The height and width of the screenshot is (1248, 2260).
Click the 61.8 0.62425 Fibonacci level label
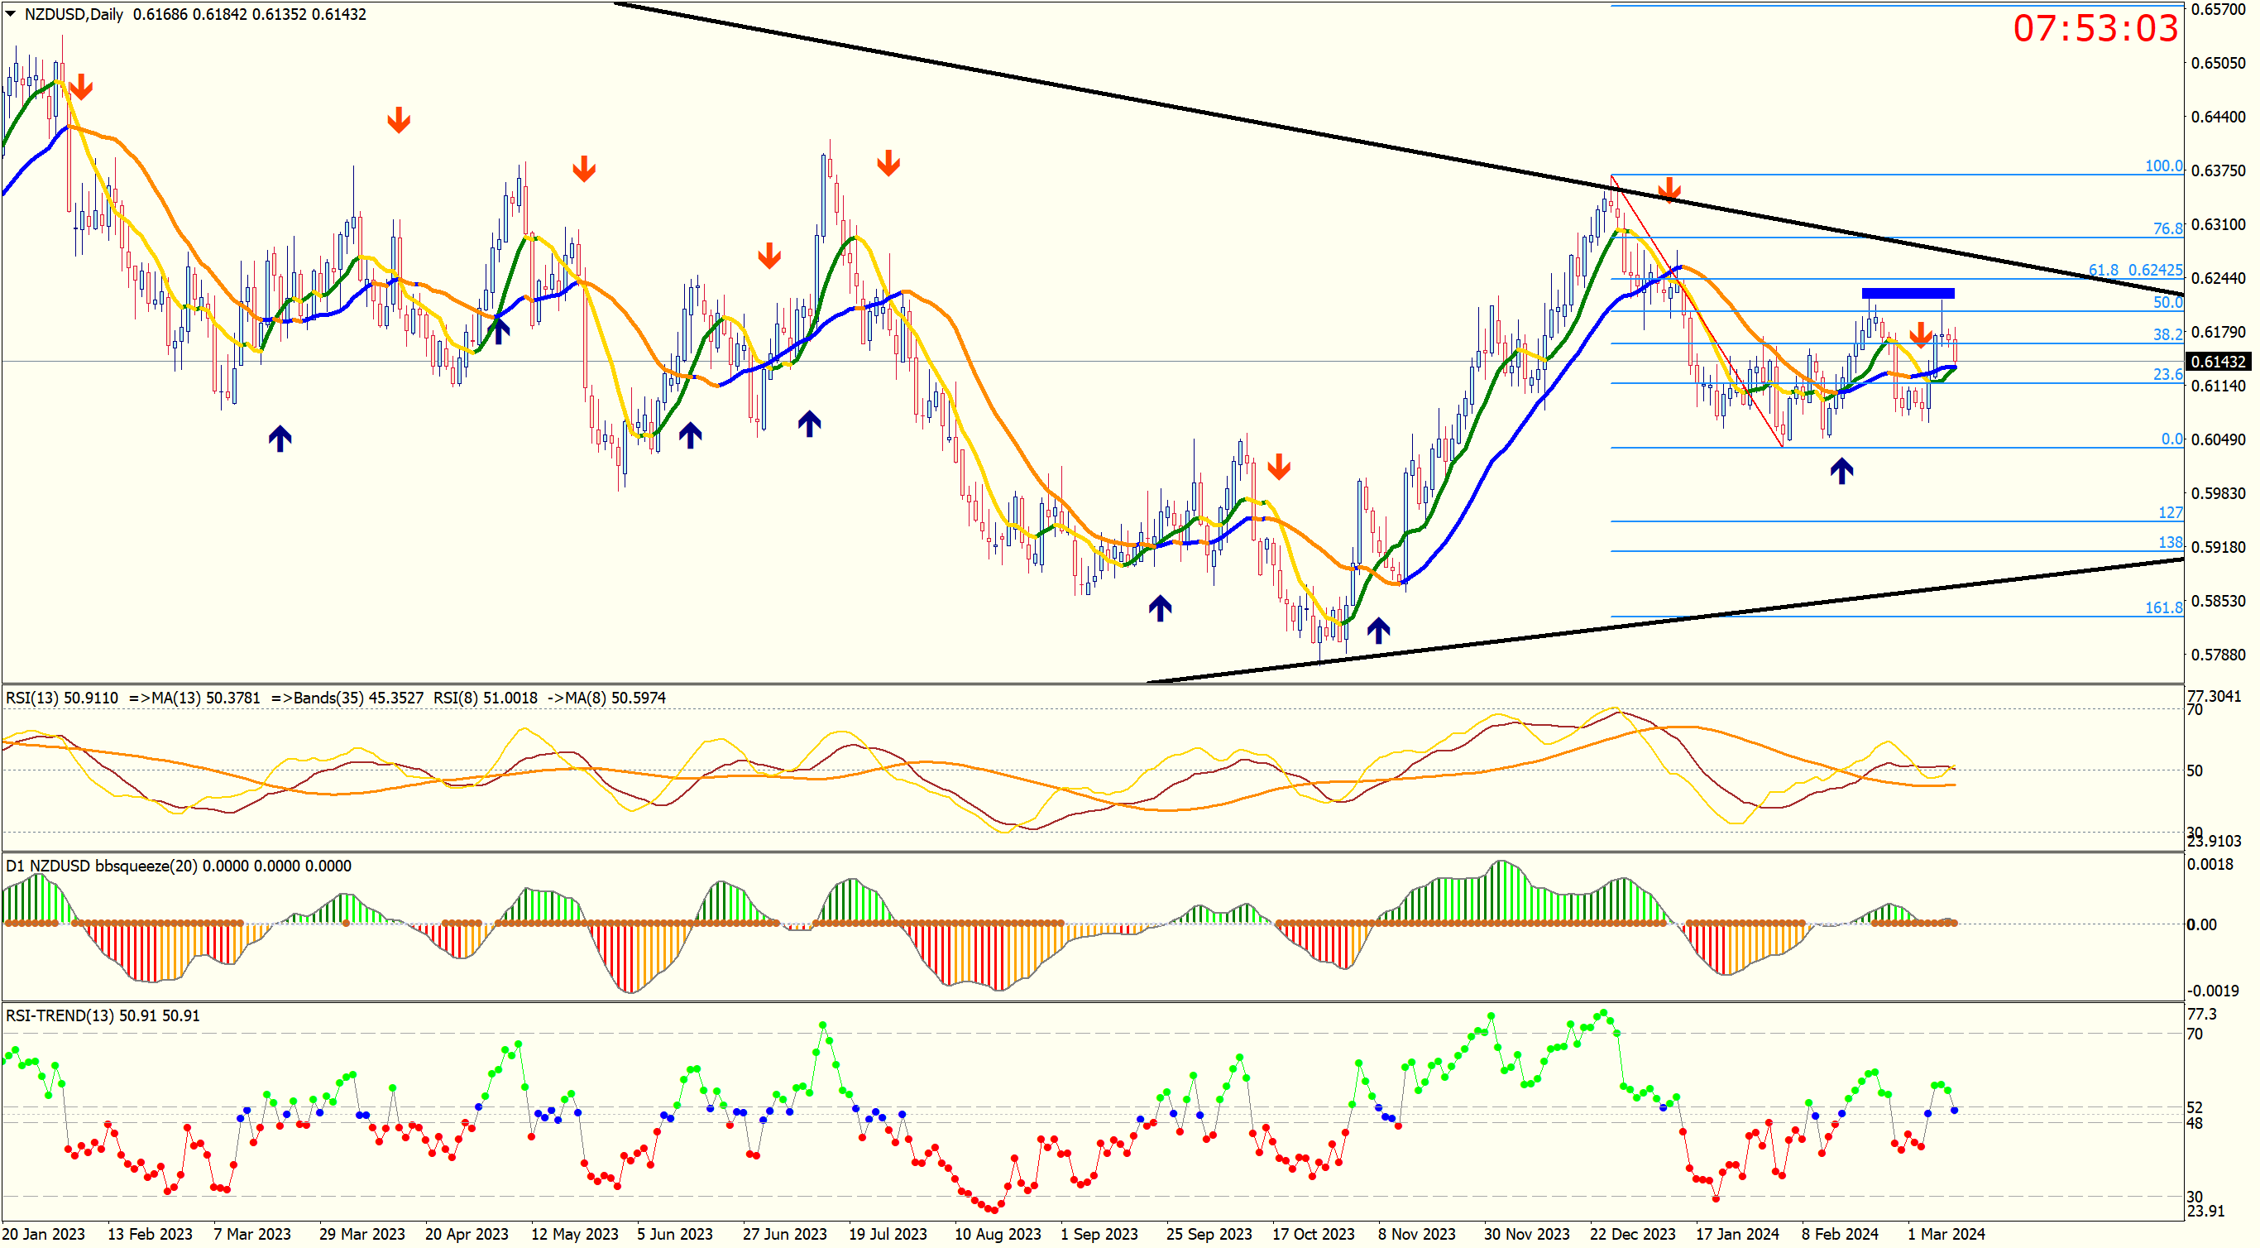(x=2134, y=271)
